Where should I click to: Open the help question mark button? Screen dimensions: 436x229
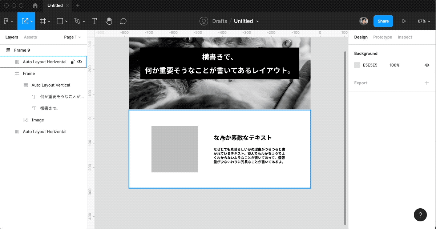420,214
